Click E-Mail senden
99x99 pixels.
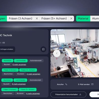[x=86, y=84]
